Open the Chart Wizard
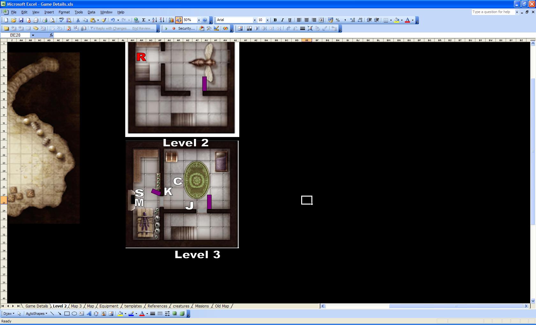Screen dimensions: 536x325 pyautogui.click(x=171, y=20)
